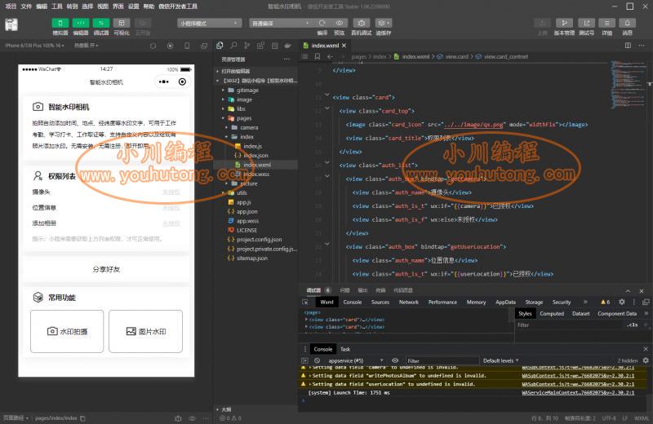
Task: Open the 项目 menu
Action: (11, 7)
